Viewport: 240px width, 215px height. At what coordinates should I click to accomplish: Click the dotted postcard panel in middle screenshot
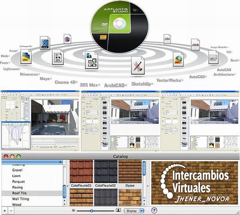coord(152,142)
